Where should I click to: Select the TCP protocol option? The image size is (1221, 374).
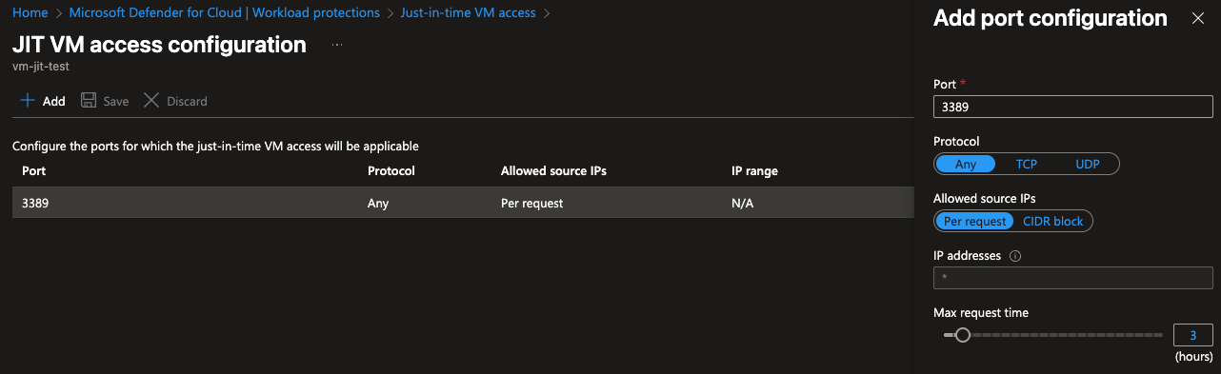[1026, 164]
